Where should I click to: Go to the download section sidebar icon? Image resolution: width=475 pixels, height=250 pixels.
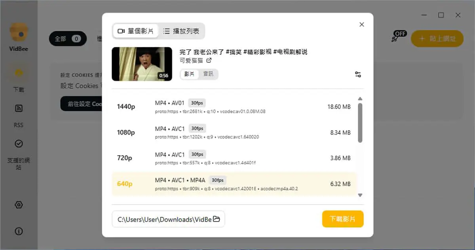(19, 73)
